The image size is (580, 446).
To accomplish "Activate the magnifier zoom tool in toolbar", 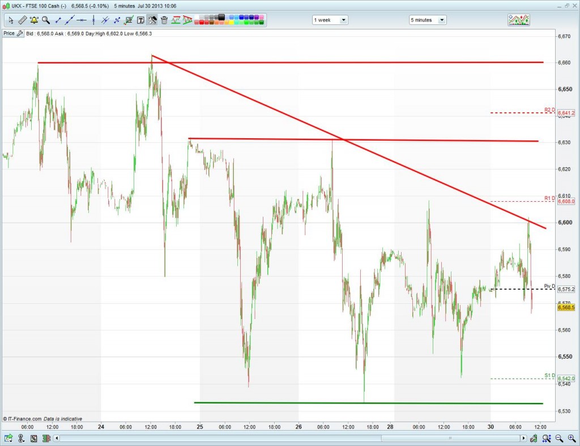I will (x=45, y=20).
